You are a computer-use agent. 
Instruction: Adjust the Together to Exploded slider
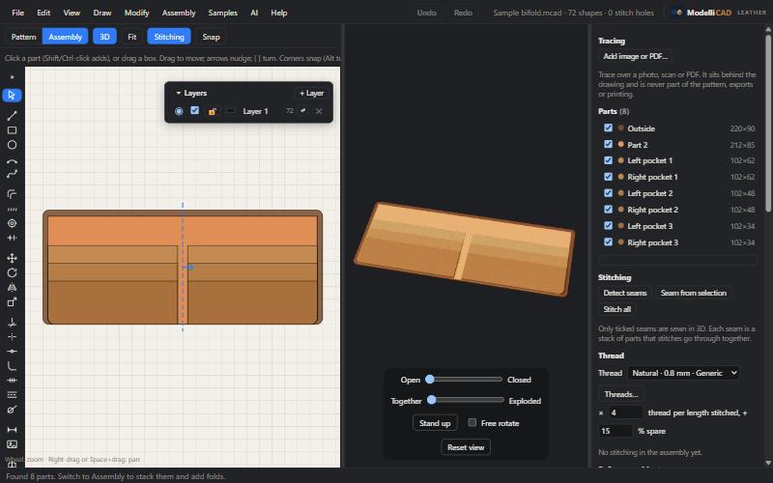pyautogui.click(x=466, y=400)
